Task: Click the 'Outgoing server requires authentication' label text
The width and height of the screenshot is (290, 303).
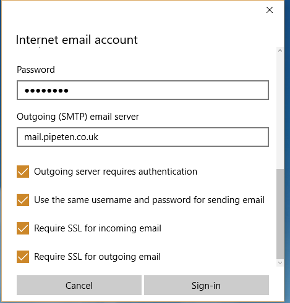Action: pyautogui.click(x=116, y=172)
